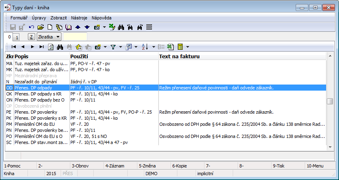Click the 10-Menu function key button
This screenshot has width=339, height=180.
(x=320, y=166)
